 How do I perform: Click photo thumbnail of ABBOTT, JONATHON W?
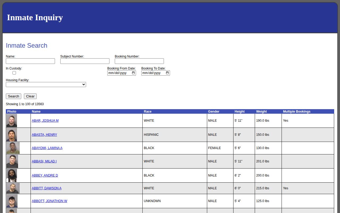[x=12, y=201]
